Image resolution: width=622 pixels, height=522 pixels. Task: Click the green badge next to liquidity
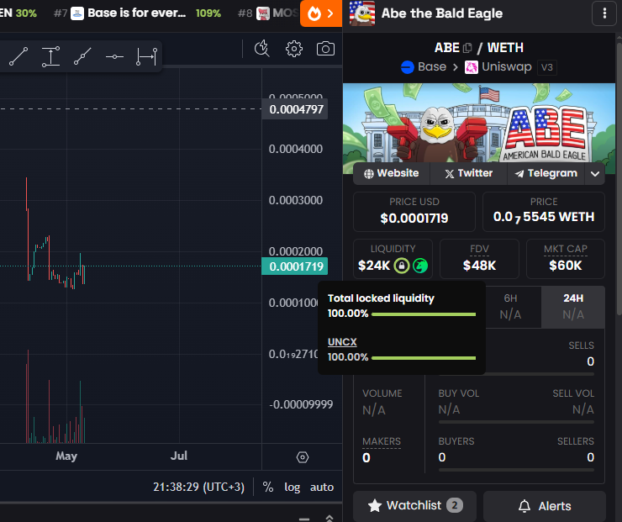420,266
